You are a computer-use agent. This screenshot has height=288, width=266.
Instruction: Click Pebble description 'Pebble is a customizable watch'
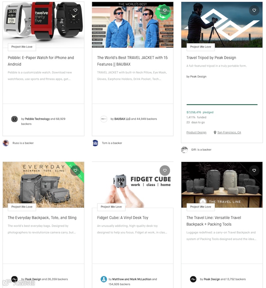point(40,76)
